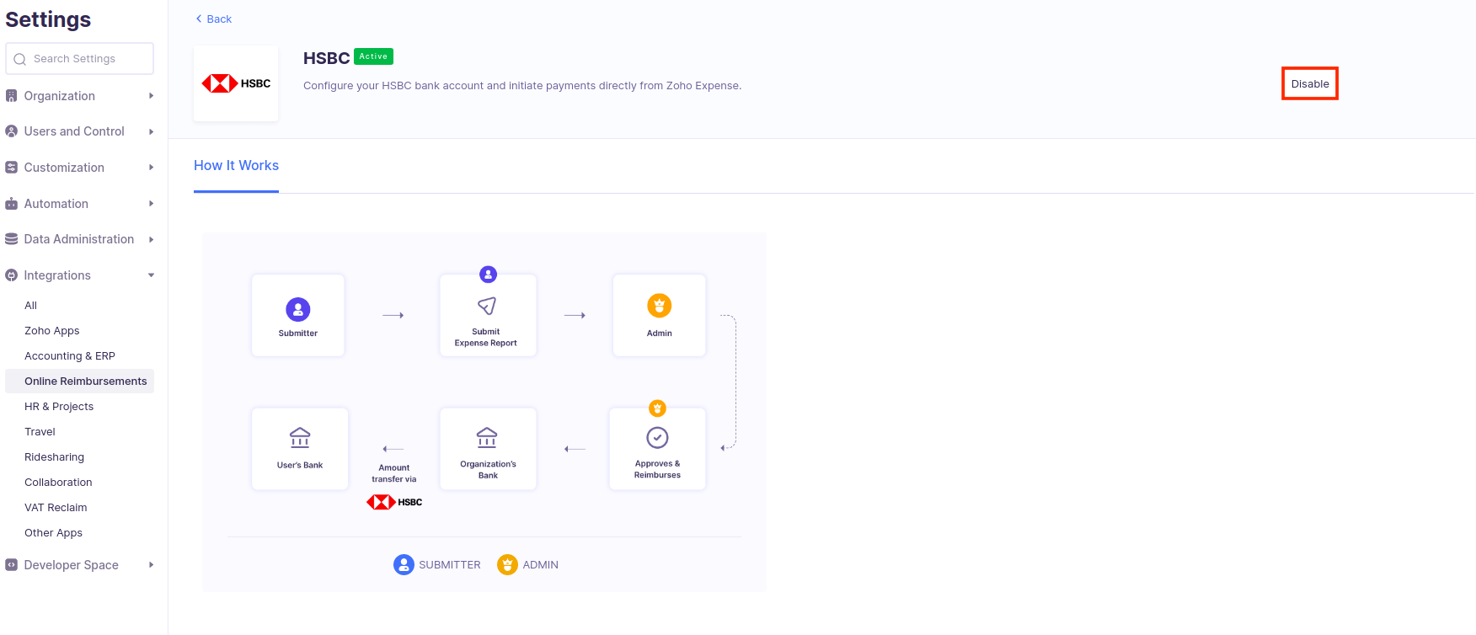Click the Developer Space code icon
The height and width of the screenshot is (635, 1476).
pyautogui.click(x=12, y=565)
